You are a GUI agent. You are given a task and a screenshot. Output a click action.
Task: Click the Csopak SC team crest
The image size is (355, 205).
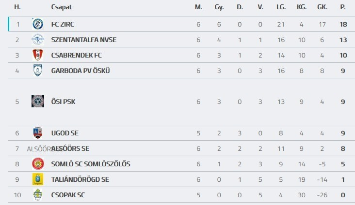point(38,195)
